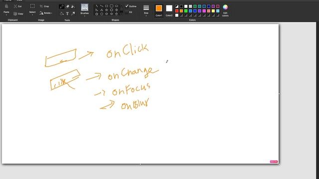319x179 pixels.
Task: Choose the six-point star shape
Action: 112,10
